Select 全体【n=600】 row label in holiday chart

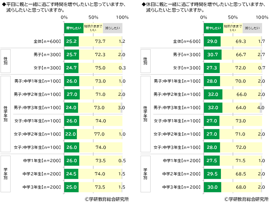tap(187, 41)
